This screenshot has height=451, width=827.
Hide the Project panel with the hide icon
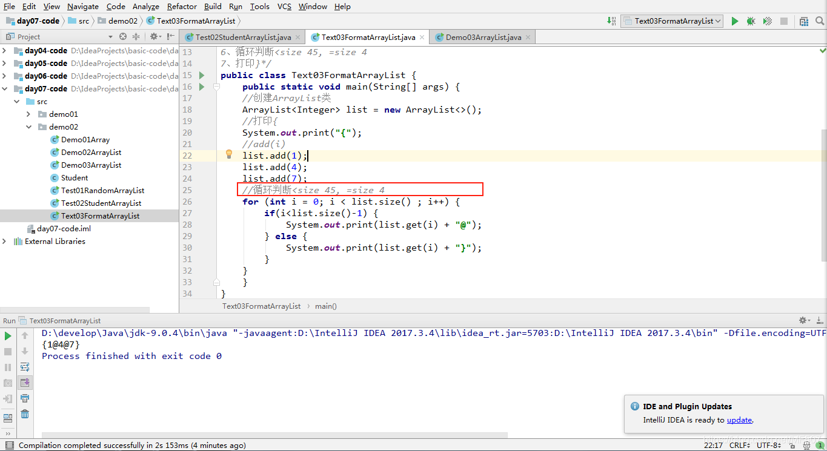pos(170,37)
